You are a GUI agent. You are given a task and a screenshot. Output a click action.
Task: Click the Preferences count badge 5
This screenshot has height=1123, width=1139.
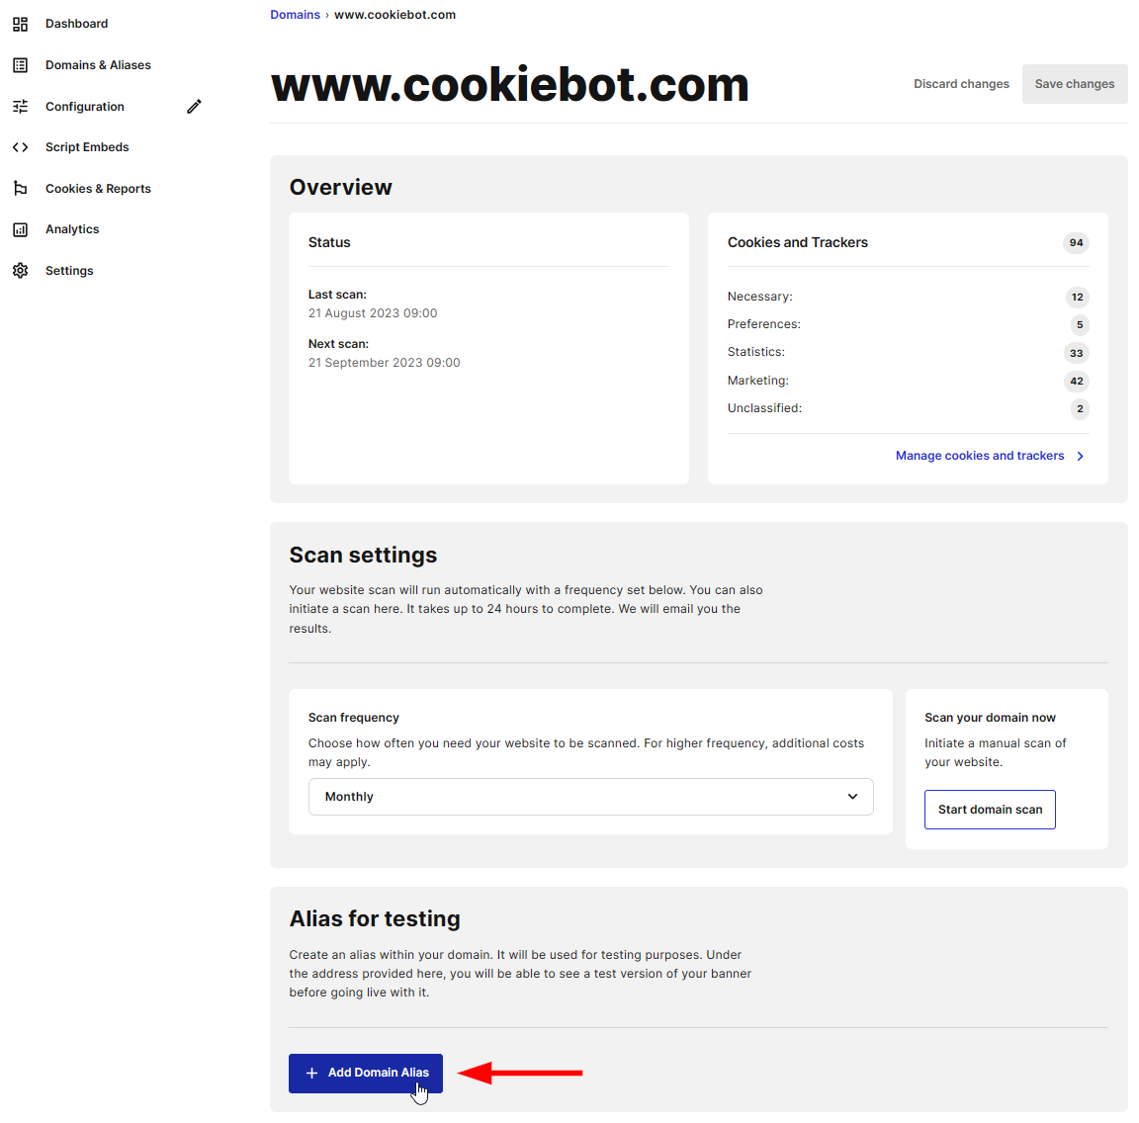1080,324
